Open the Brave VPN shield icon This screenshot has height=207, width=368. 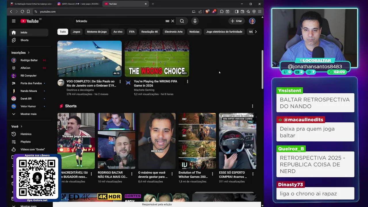coord(254,11)
